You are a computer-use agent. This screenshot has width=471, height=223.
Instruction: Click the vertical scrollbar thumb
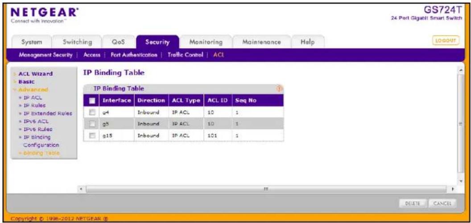click(460, 123)
